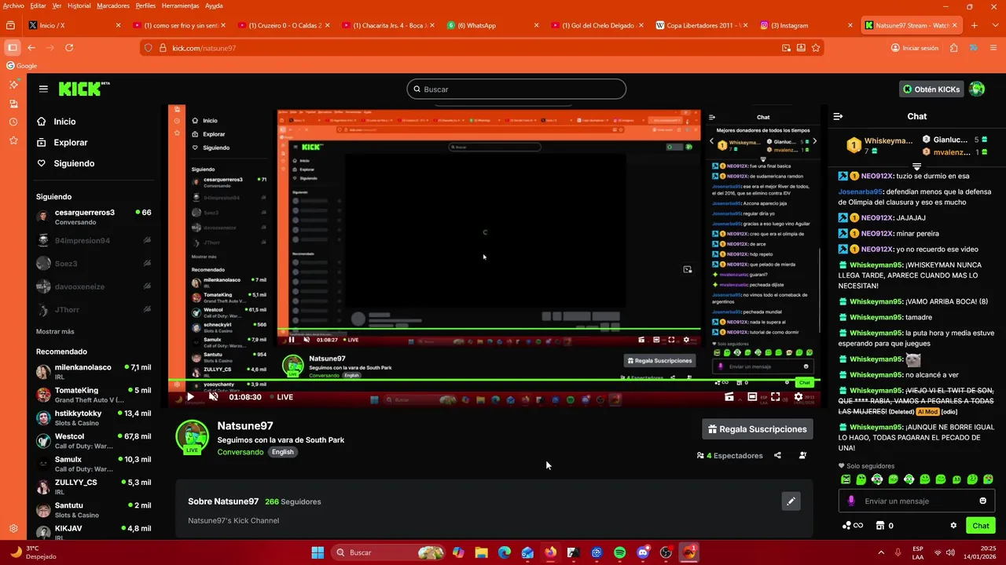Click the green Chat send button

(981, 526)
